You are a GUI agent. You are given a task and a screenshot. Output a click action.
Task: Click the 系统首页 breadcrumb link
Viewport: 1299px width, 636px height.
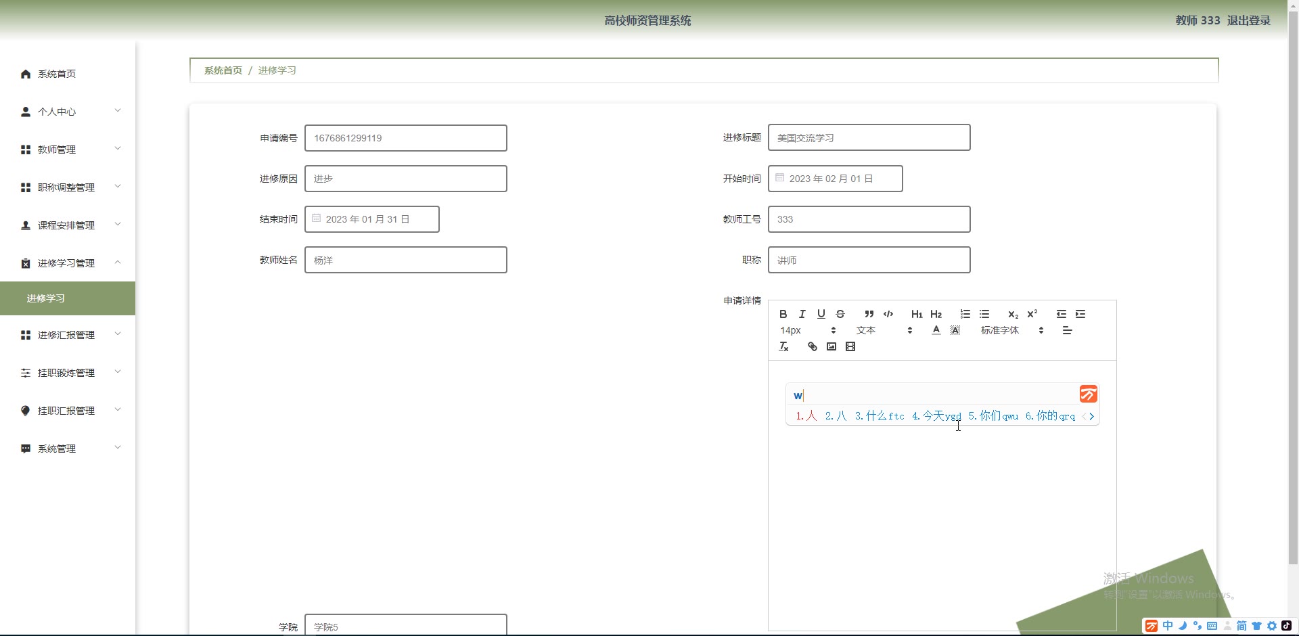coord(223,70)
